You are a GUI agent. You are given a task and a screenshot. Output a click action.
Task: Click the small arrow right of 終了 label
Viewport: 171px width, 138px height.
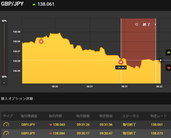[x=155, y=24]
